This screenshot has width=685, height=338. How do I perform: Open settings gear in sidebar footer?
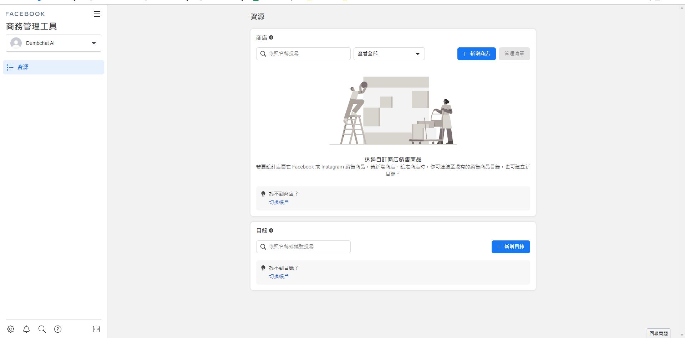(x=11, y=329)
